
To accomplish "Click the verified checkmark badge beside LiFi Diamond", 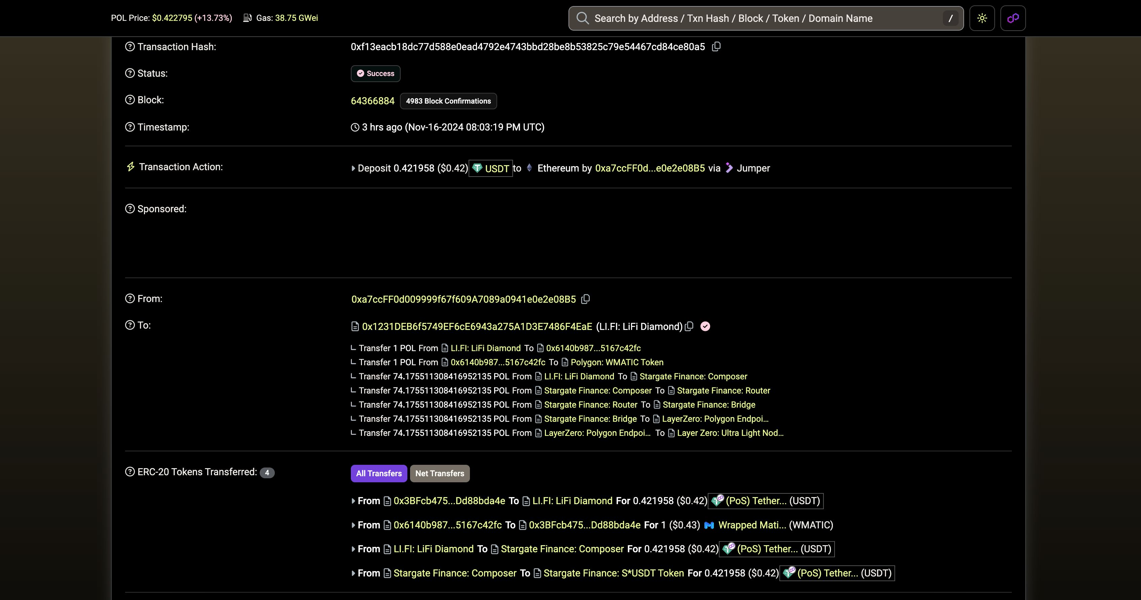I will click(705, 326).
